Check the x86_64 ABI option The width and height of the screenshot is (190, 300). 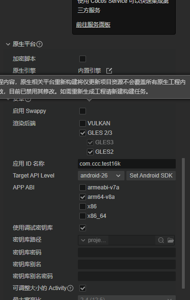point(83,216)
